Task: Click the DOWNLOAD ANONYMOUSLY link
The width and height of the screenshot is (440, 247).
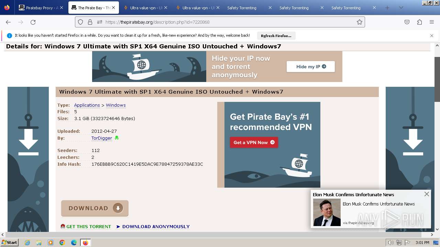Action: click(153, 226)
